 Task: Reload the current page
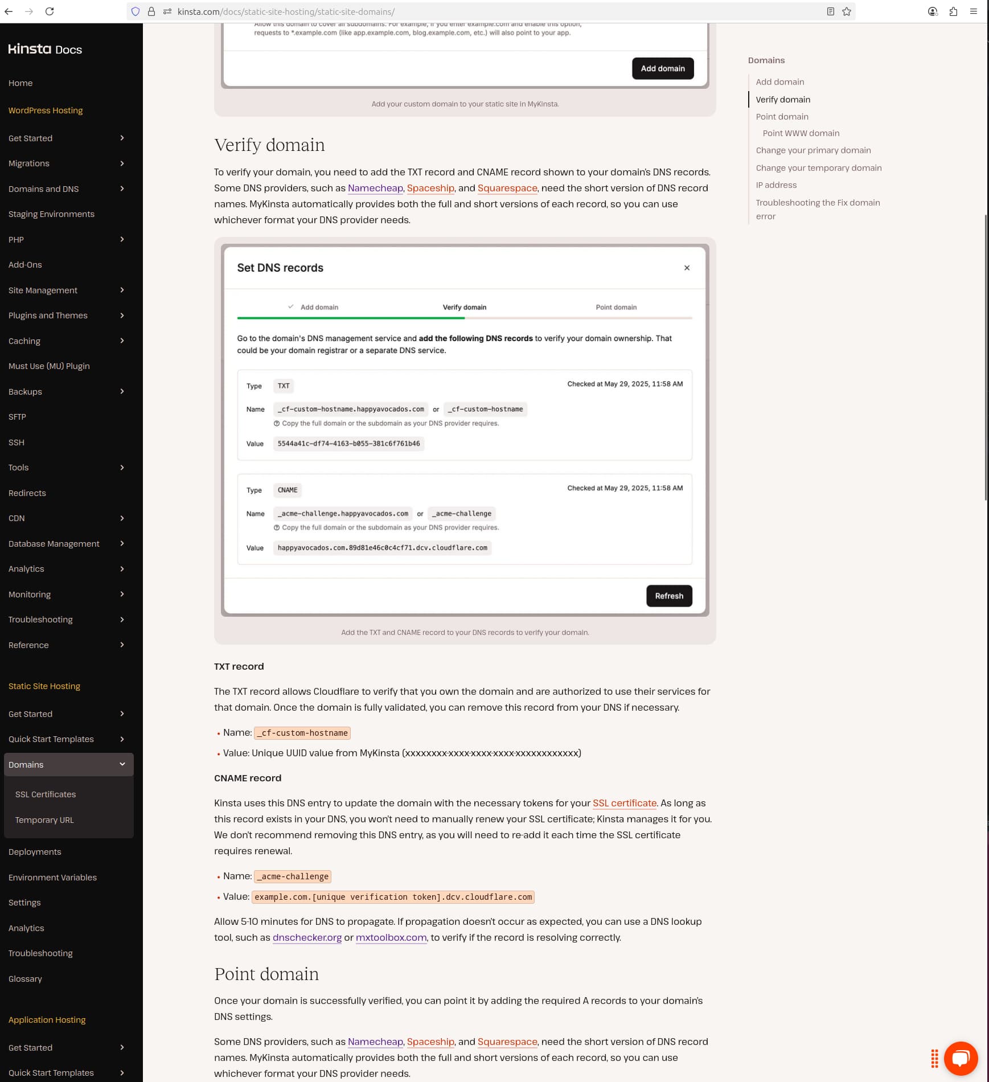click(x=50, y=11)
